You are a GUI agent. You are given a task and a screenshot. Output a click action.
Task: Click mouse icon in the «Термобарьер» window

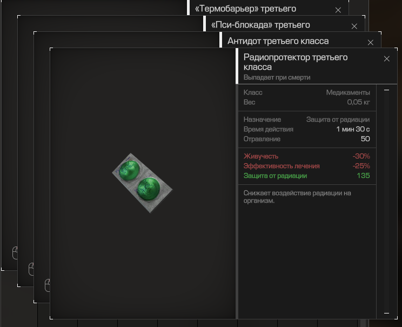point(15,252)
